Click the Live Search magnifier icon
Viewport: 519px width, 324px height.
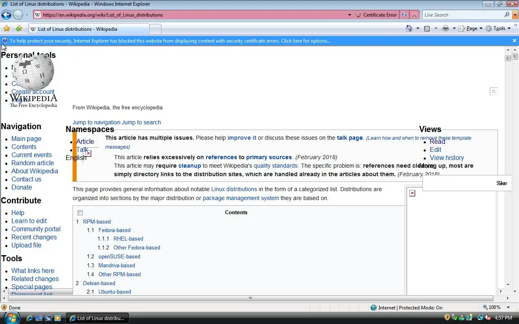click(507, 15)
